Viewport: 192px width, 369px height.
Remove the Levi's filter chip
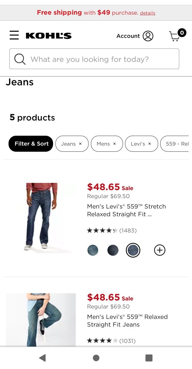[149, 144]
